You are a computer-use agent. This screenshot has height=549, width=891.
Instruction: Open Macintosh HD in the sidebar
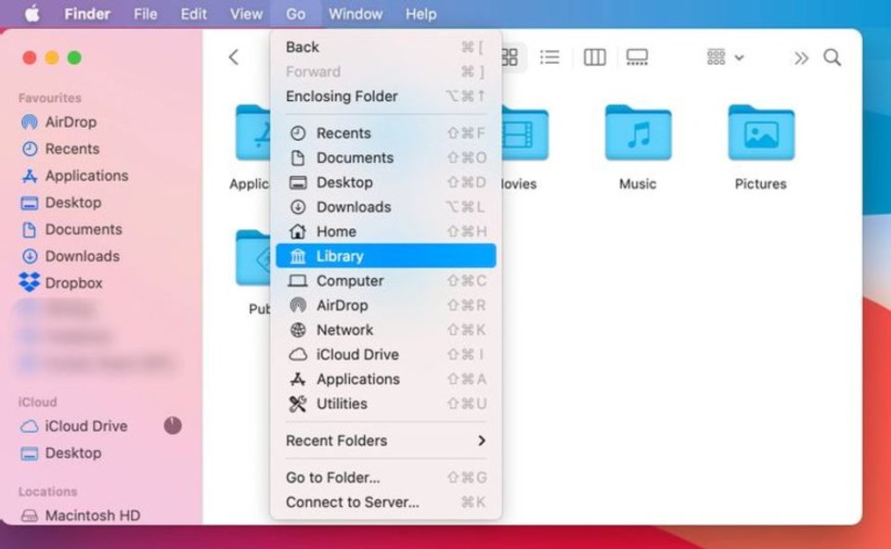tap(93, 516)
